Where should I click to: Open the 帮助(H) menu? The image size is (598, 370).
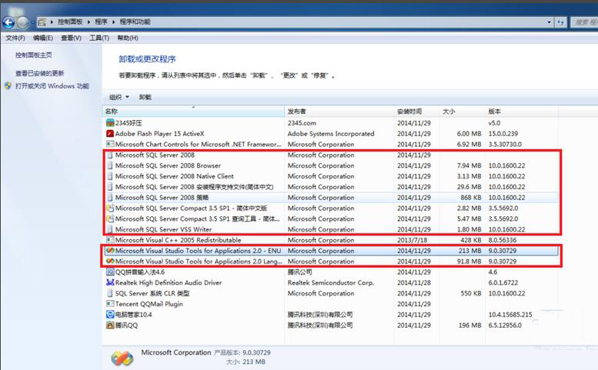tap(128, 38)
